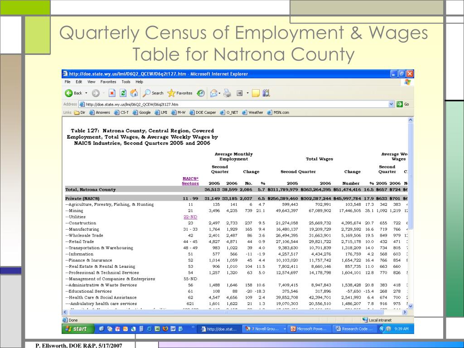Click the horizontal scrollbar right arrow

(x=405, y=312)
